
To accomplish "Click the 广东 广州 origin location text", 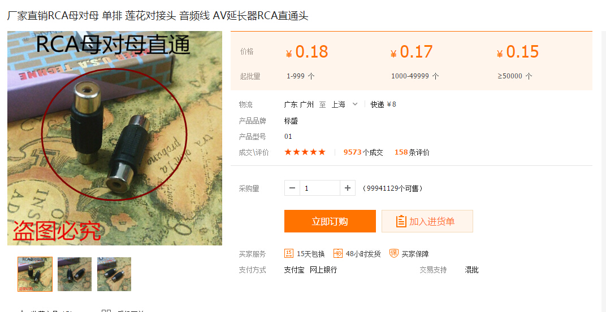I will coord(298,104).
